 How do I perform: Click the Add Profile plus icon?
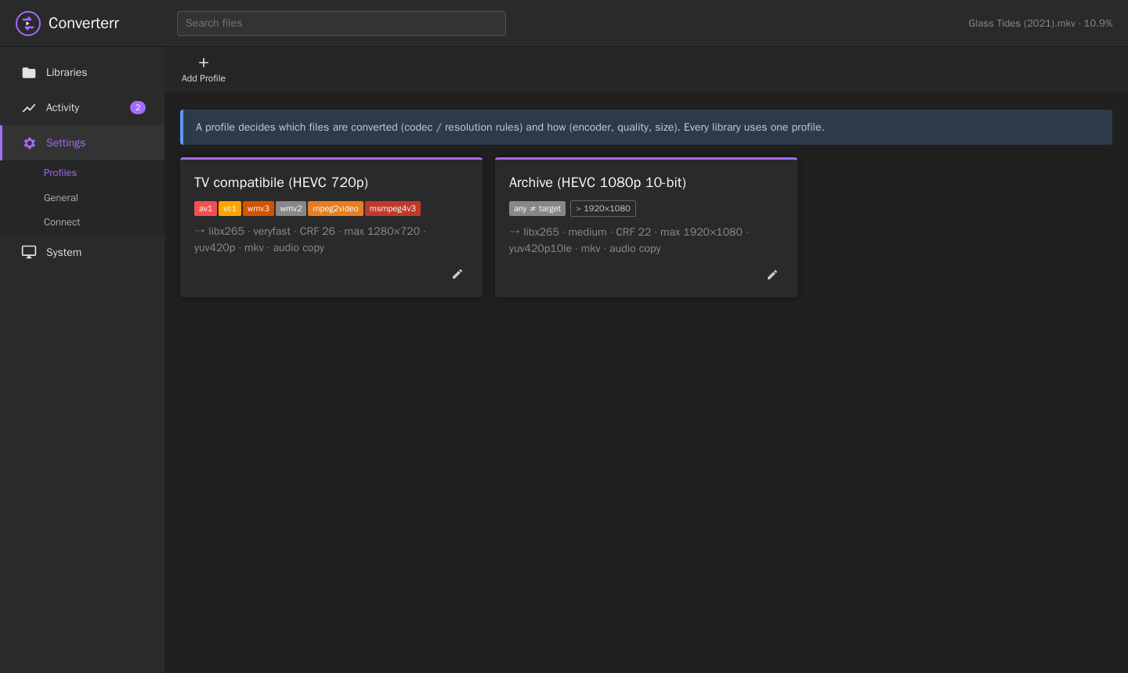[x=204, y=63]
